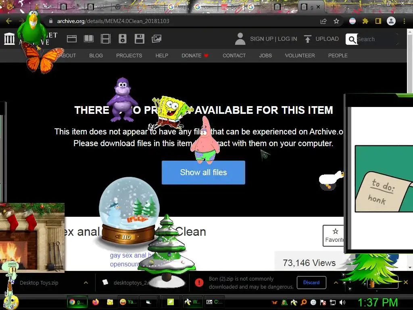Open the PEOPLE nav link
The image size is (413, 310).
[x=338, y=56]
